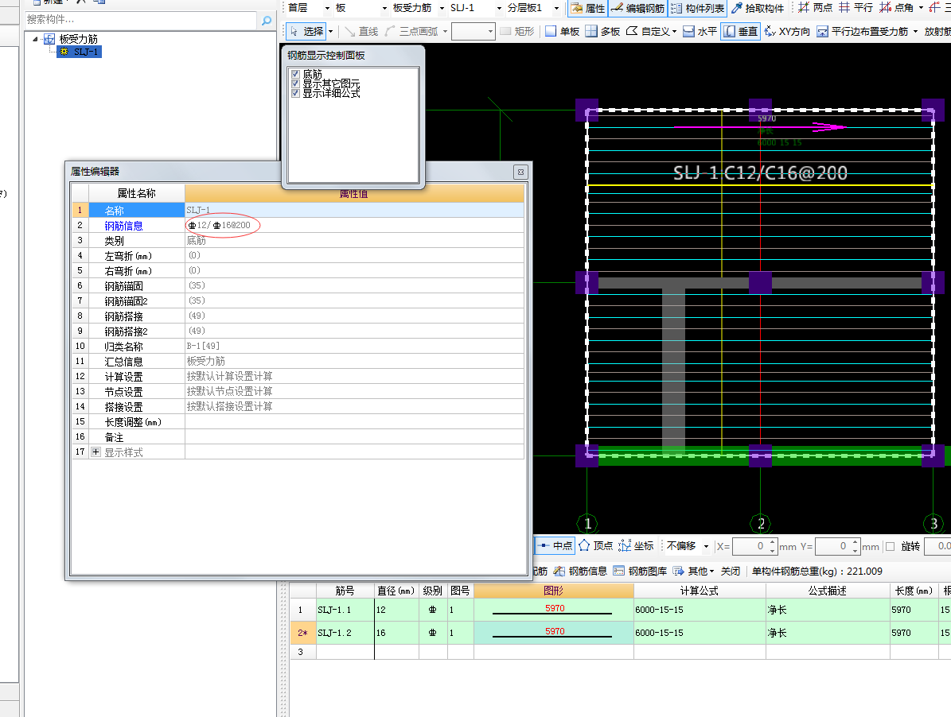Click the 钢筋信息 property value cell

pos(354,225)
